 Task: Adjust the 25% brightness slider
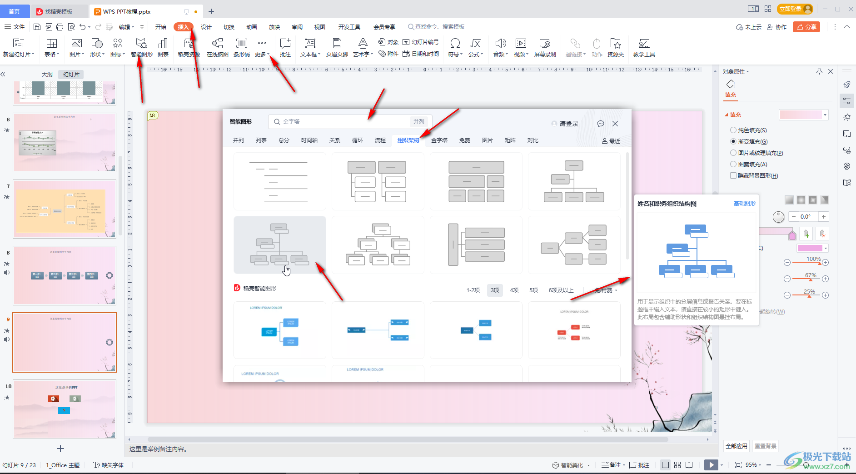(x=809, y=296)
